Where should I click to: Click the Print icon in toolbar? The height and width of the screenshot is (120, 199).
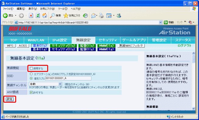click(x=101, y=16)
